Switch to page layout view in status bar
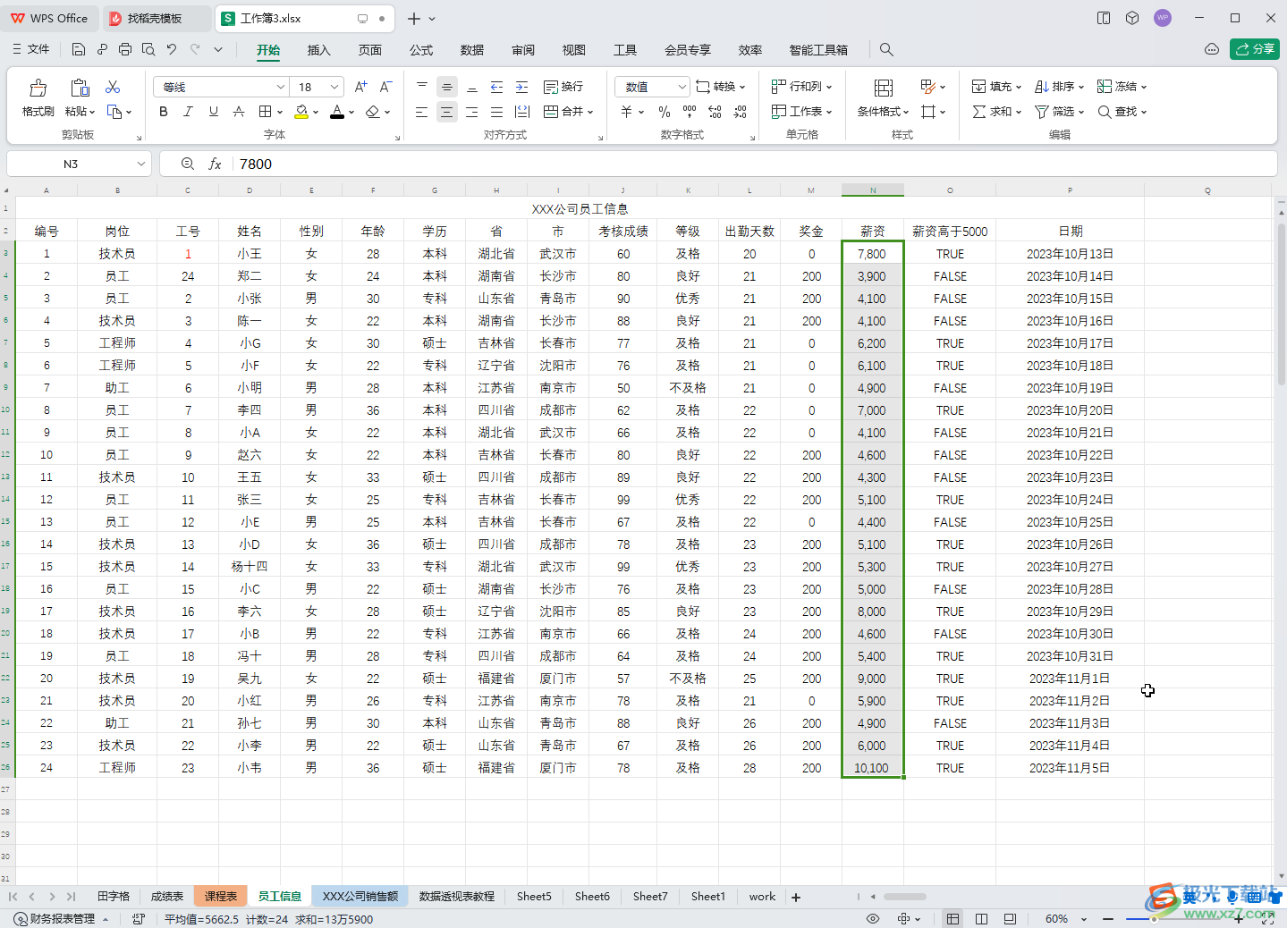This screenshot has height=928, width=1287. (981, 919)
